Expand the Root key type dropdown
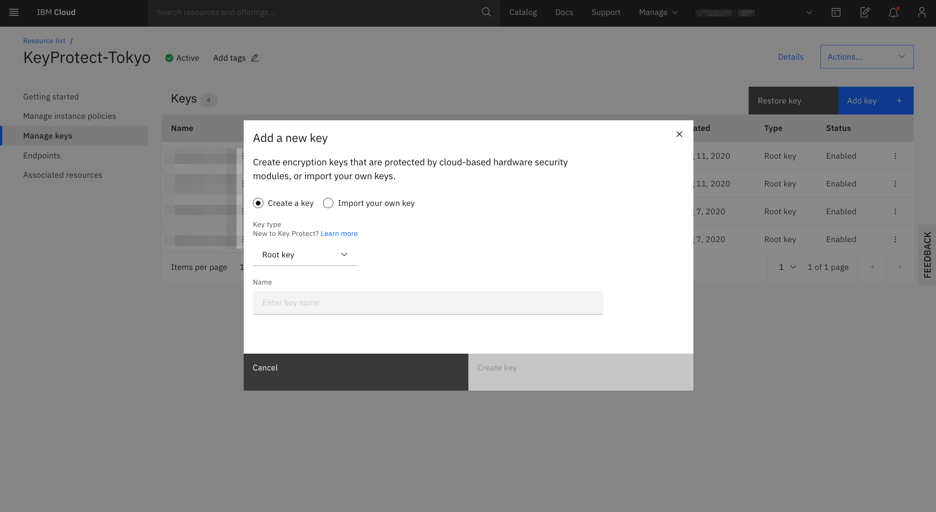Image resolution: width=936 pixels, height=512 pixels. coord(305,255)
